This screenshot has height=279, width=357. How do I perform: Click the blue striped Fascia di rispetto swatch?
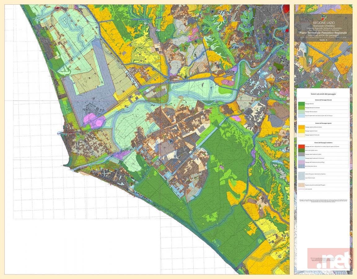click(301, 115)
